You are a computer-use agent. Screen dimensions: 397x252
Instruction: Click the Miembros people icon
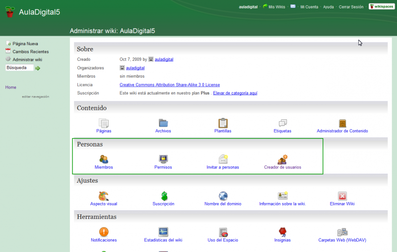[x=104, y=159]
